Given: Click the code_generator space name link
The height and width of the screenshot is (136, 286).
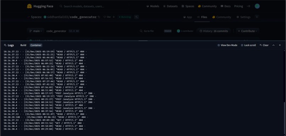Looking at the screenshot, I should (83, 17).
